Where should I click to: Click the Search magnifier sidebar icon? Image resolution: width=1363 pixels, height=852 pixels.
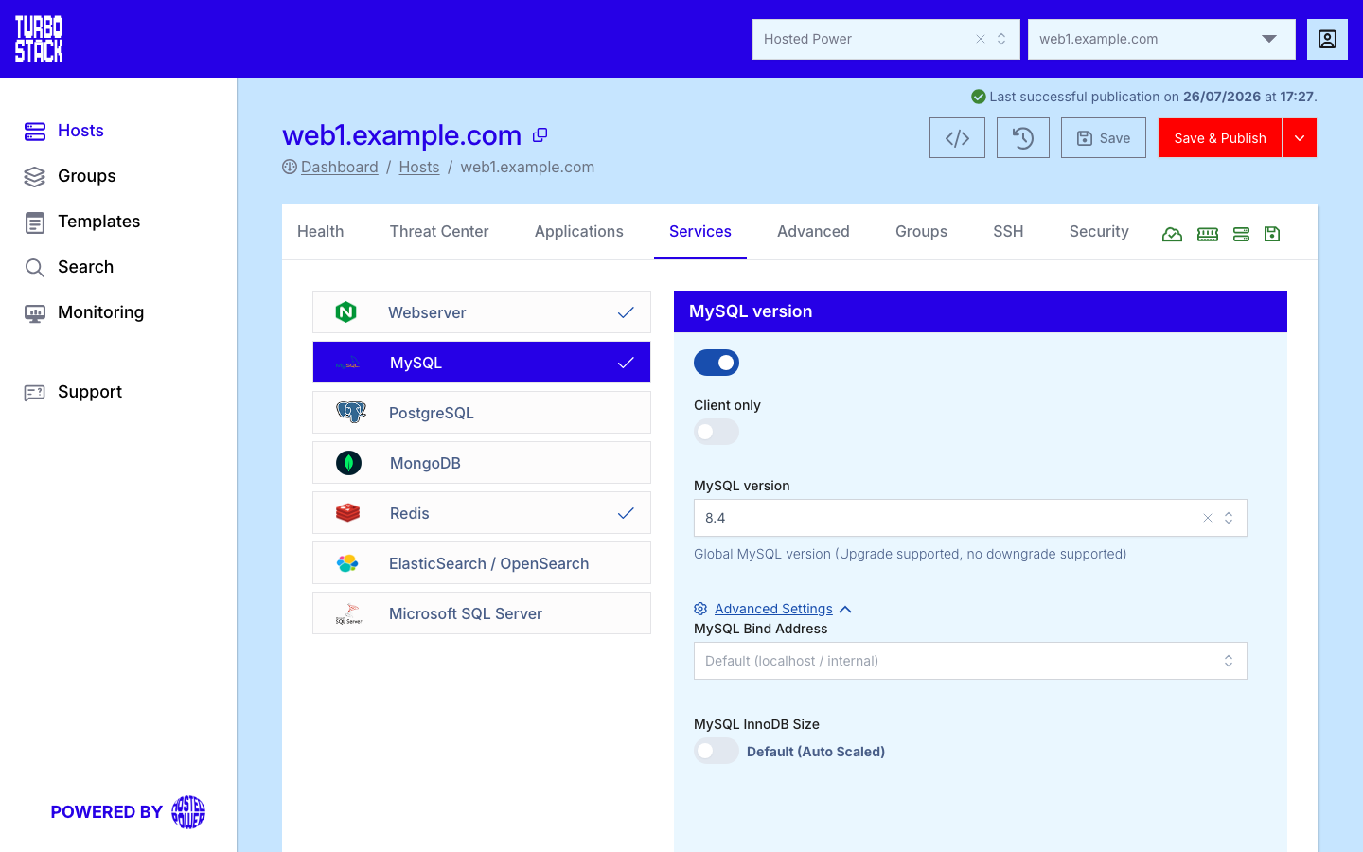(x=35, y=268)
